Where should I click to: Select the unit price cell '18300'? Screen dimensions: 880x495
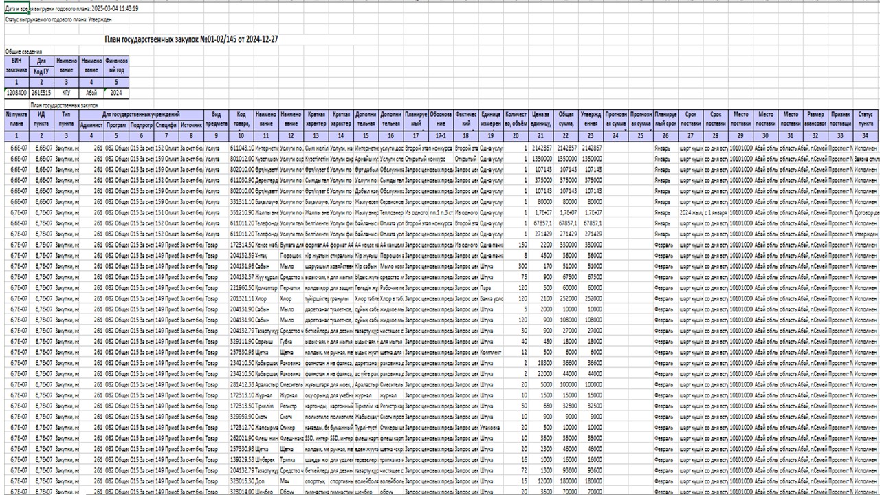(541, 363)
